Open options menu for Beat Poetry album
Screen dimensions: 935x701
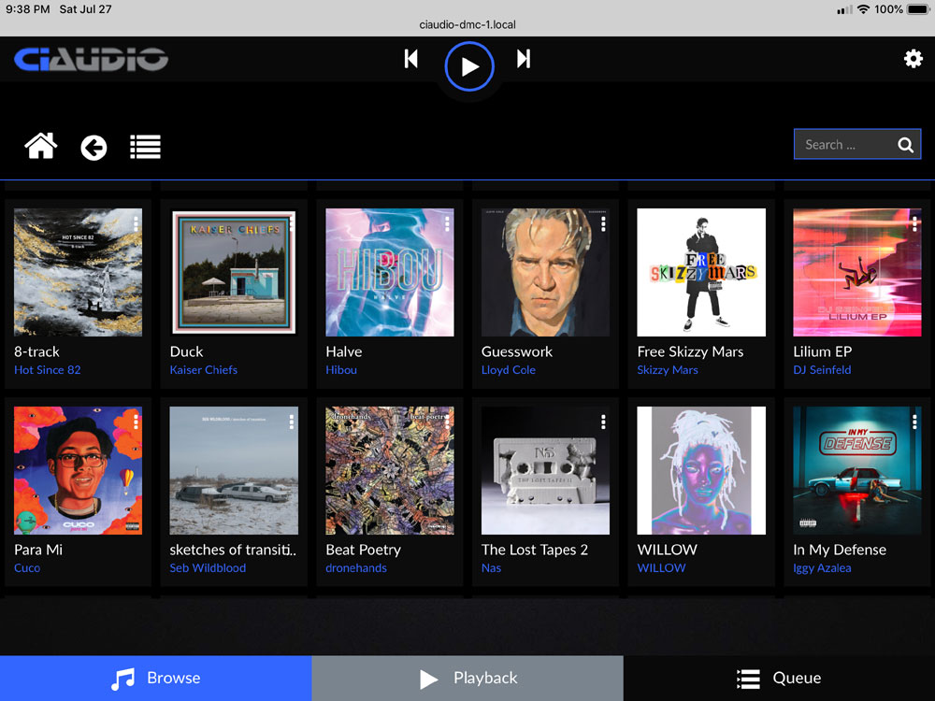coord(447,422)
